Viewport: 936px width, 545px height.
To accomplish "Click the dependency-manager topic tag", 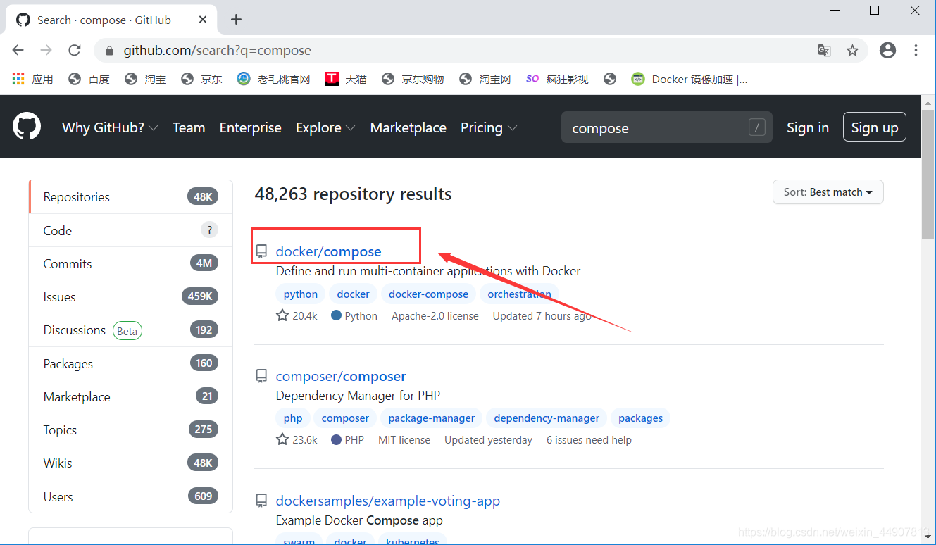I will [547, 418].
